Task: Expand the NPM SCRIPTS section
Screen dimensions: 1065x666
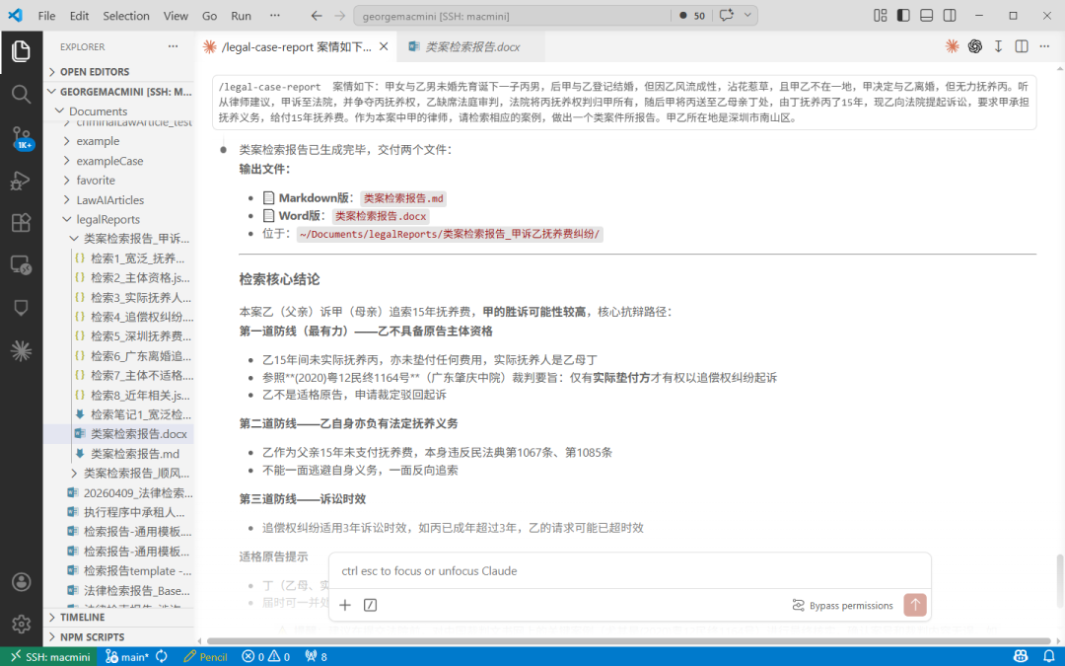Action: (x=119, y=636)
